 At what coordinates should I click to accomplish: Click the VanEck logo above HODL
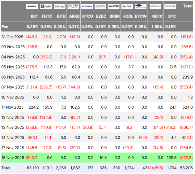click(x=127, y=6)
